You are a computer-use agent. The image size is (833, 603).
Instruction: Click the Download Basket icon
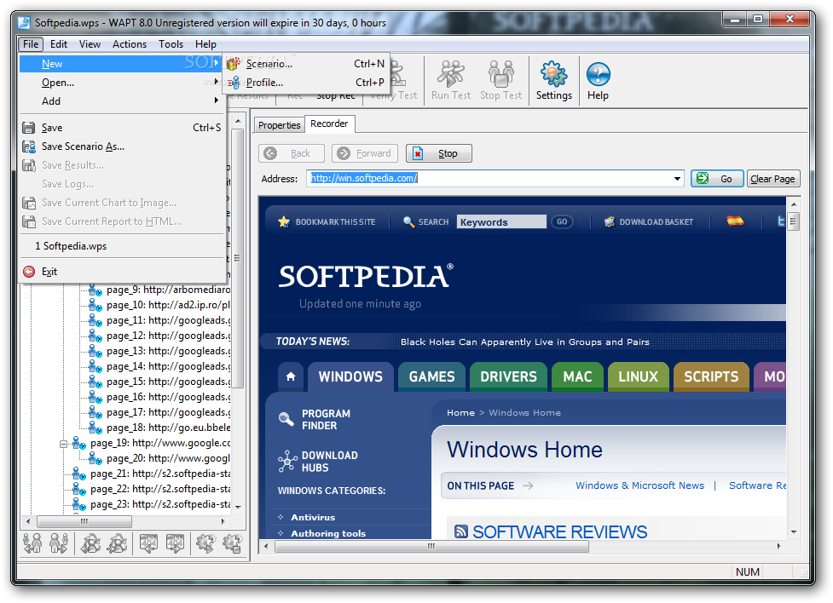point(610,222)
